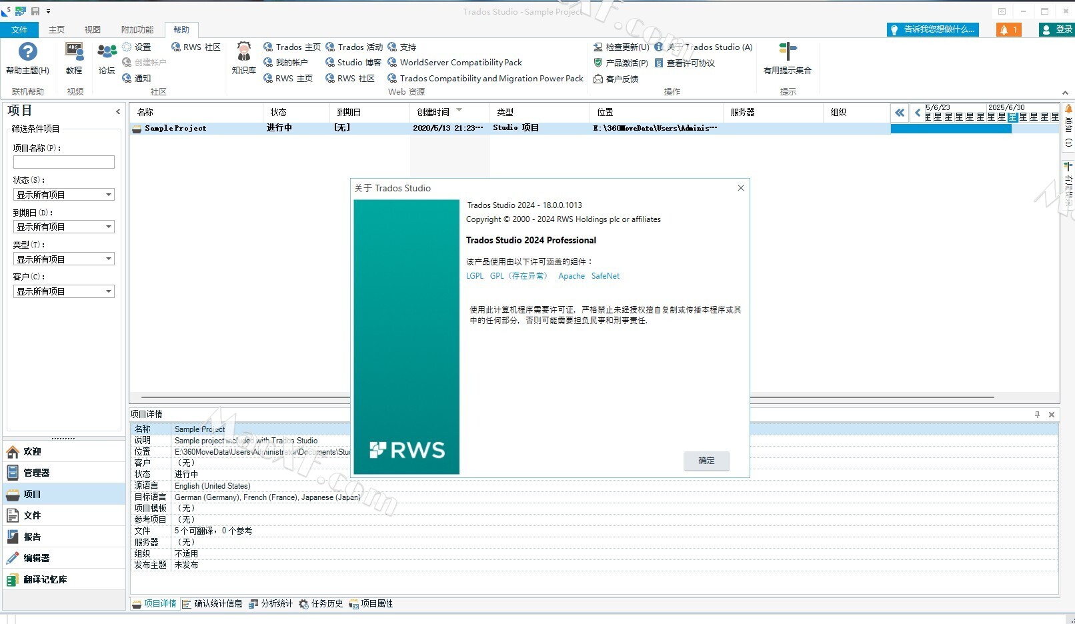
Task: Click 查看许可协议 in ribbon
Action: tap(685, 63)
